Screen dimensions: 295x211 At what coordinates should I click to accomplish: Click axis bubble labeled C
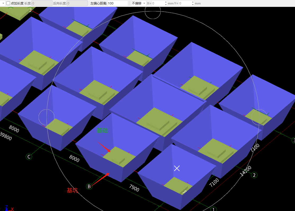pos(29,157)
